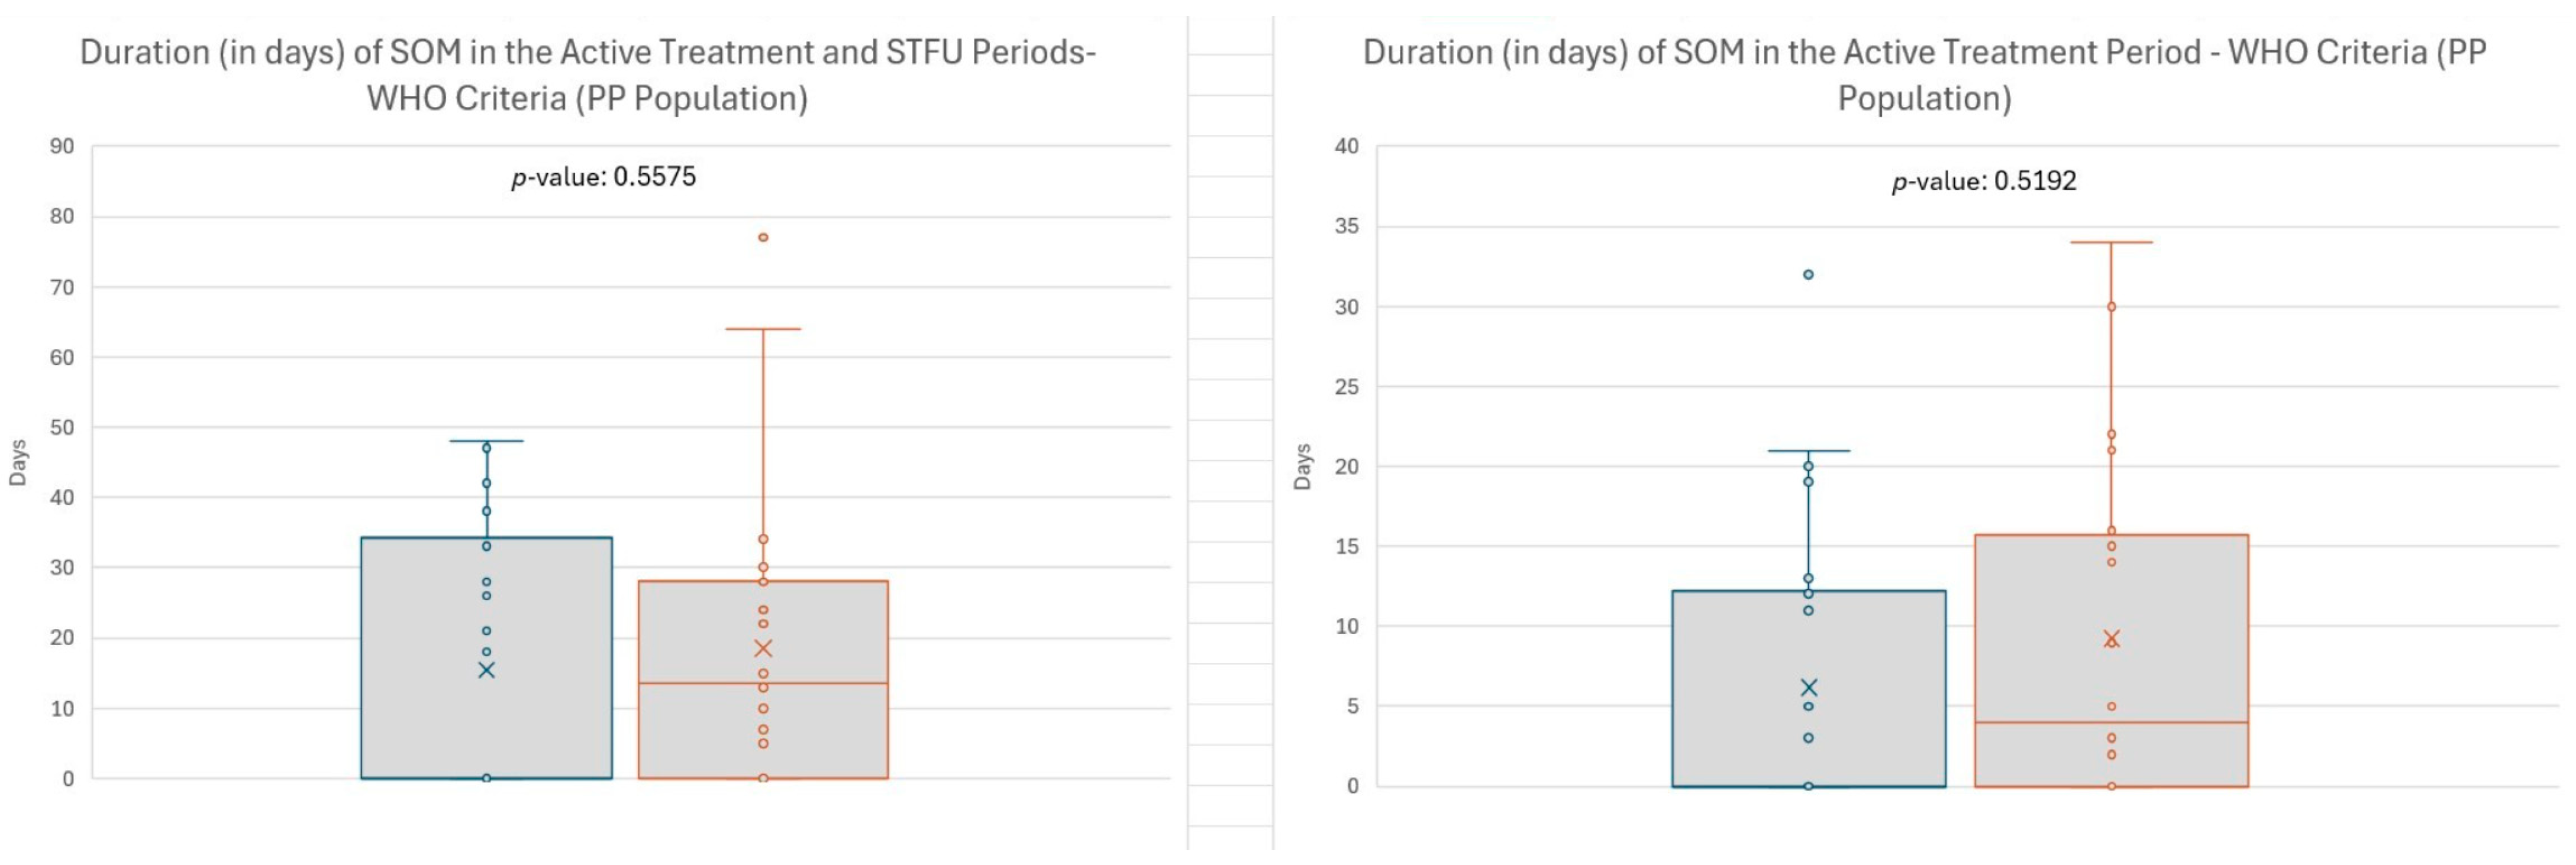This screenshot has height=865, width=2576.
Task: Click the orange upper whisker cap in left chart
Action: pyautogui.click(x=763, y=329)
